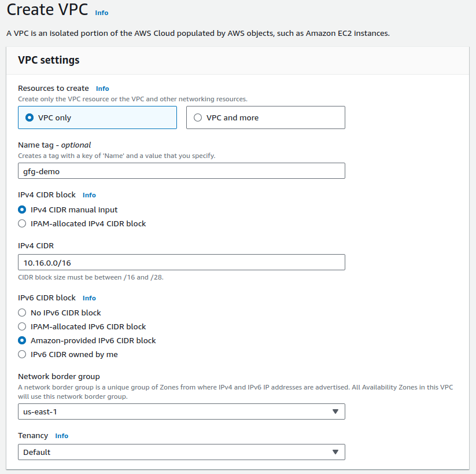The image size is (476, 474).
Task: Open Info link beside Create VPC title
Action: 101,13
